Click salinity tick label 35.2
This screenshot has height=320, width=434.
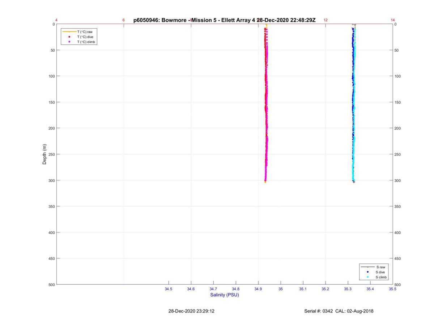325,289
